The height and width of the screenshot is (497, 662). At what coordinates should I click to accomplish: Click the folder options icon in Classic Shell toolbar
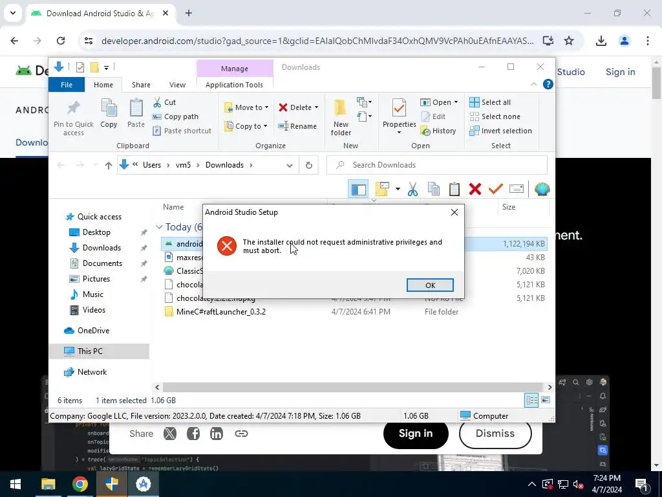(x=382, y=190)
